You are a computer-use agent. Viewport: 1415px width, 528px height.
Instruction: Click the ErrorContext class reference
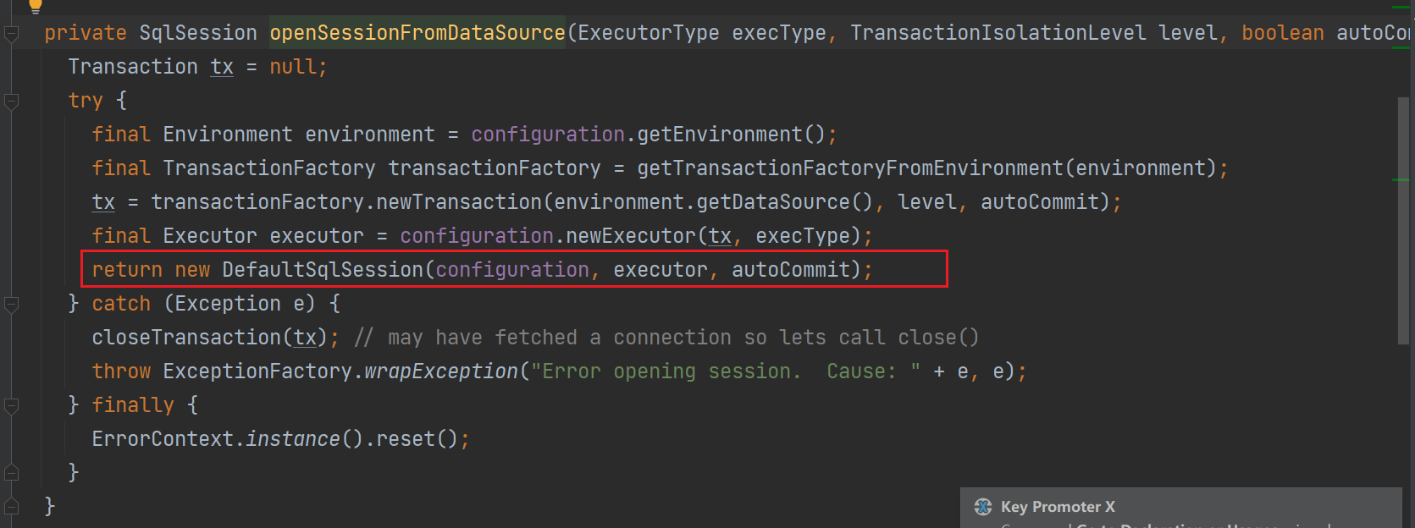(162, 439)
